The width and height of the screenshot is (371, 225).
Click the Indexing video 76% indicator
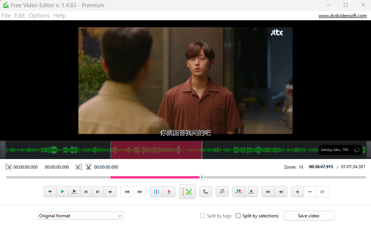click(340, 150)
